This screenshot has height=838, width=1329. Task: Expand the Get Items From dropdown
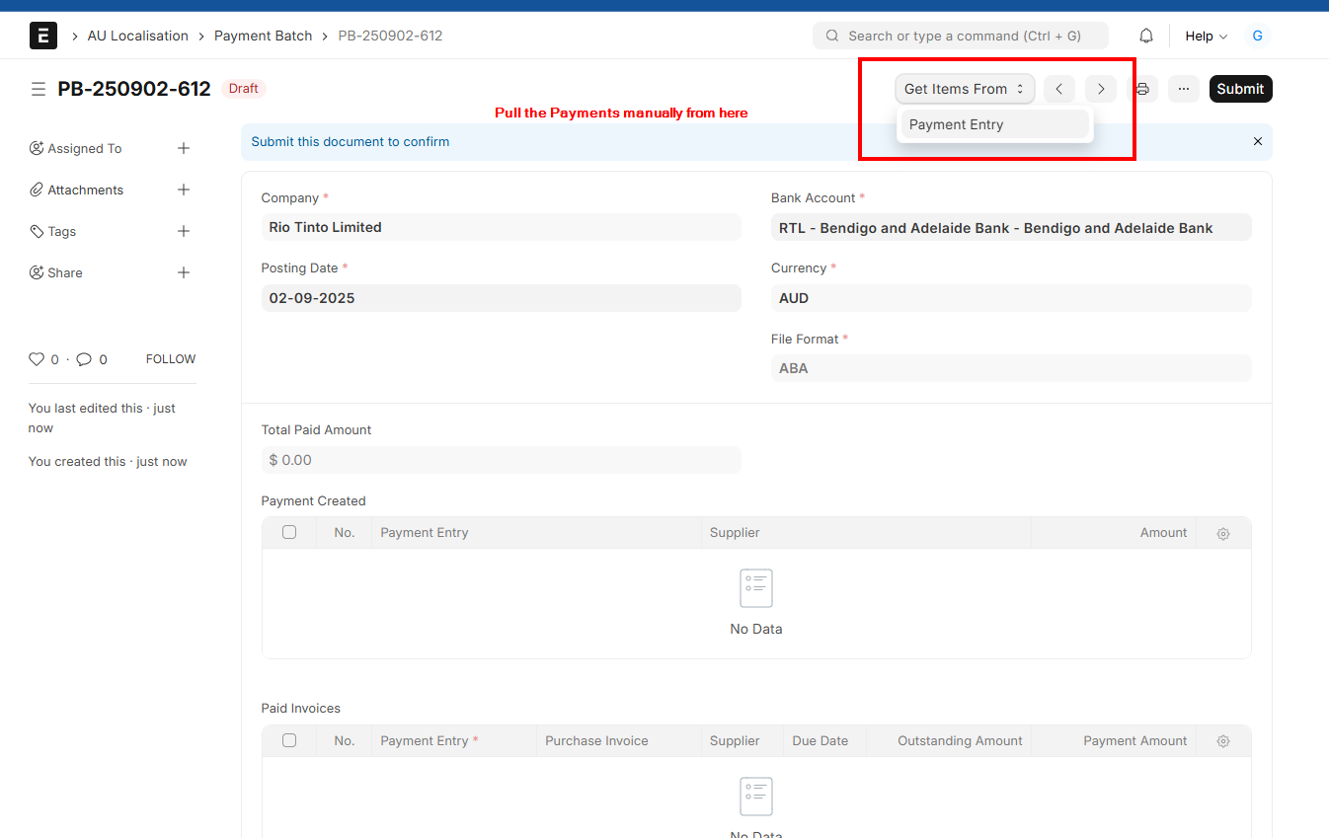pos(965,89)
